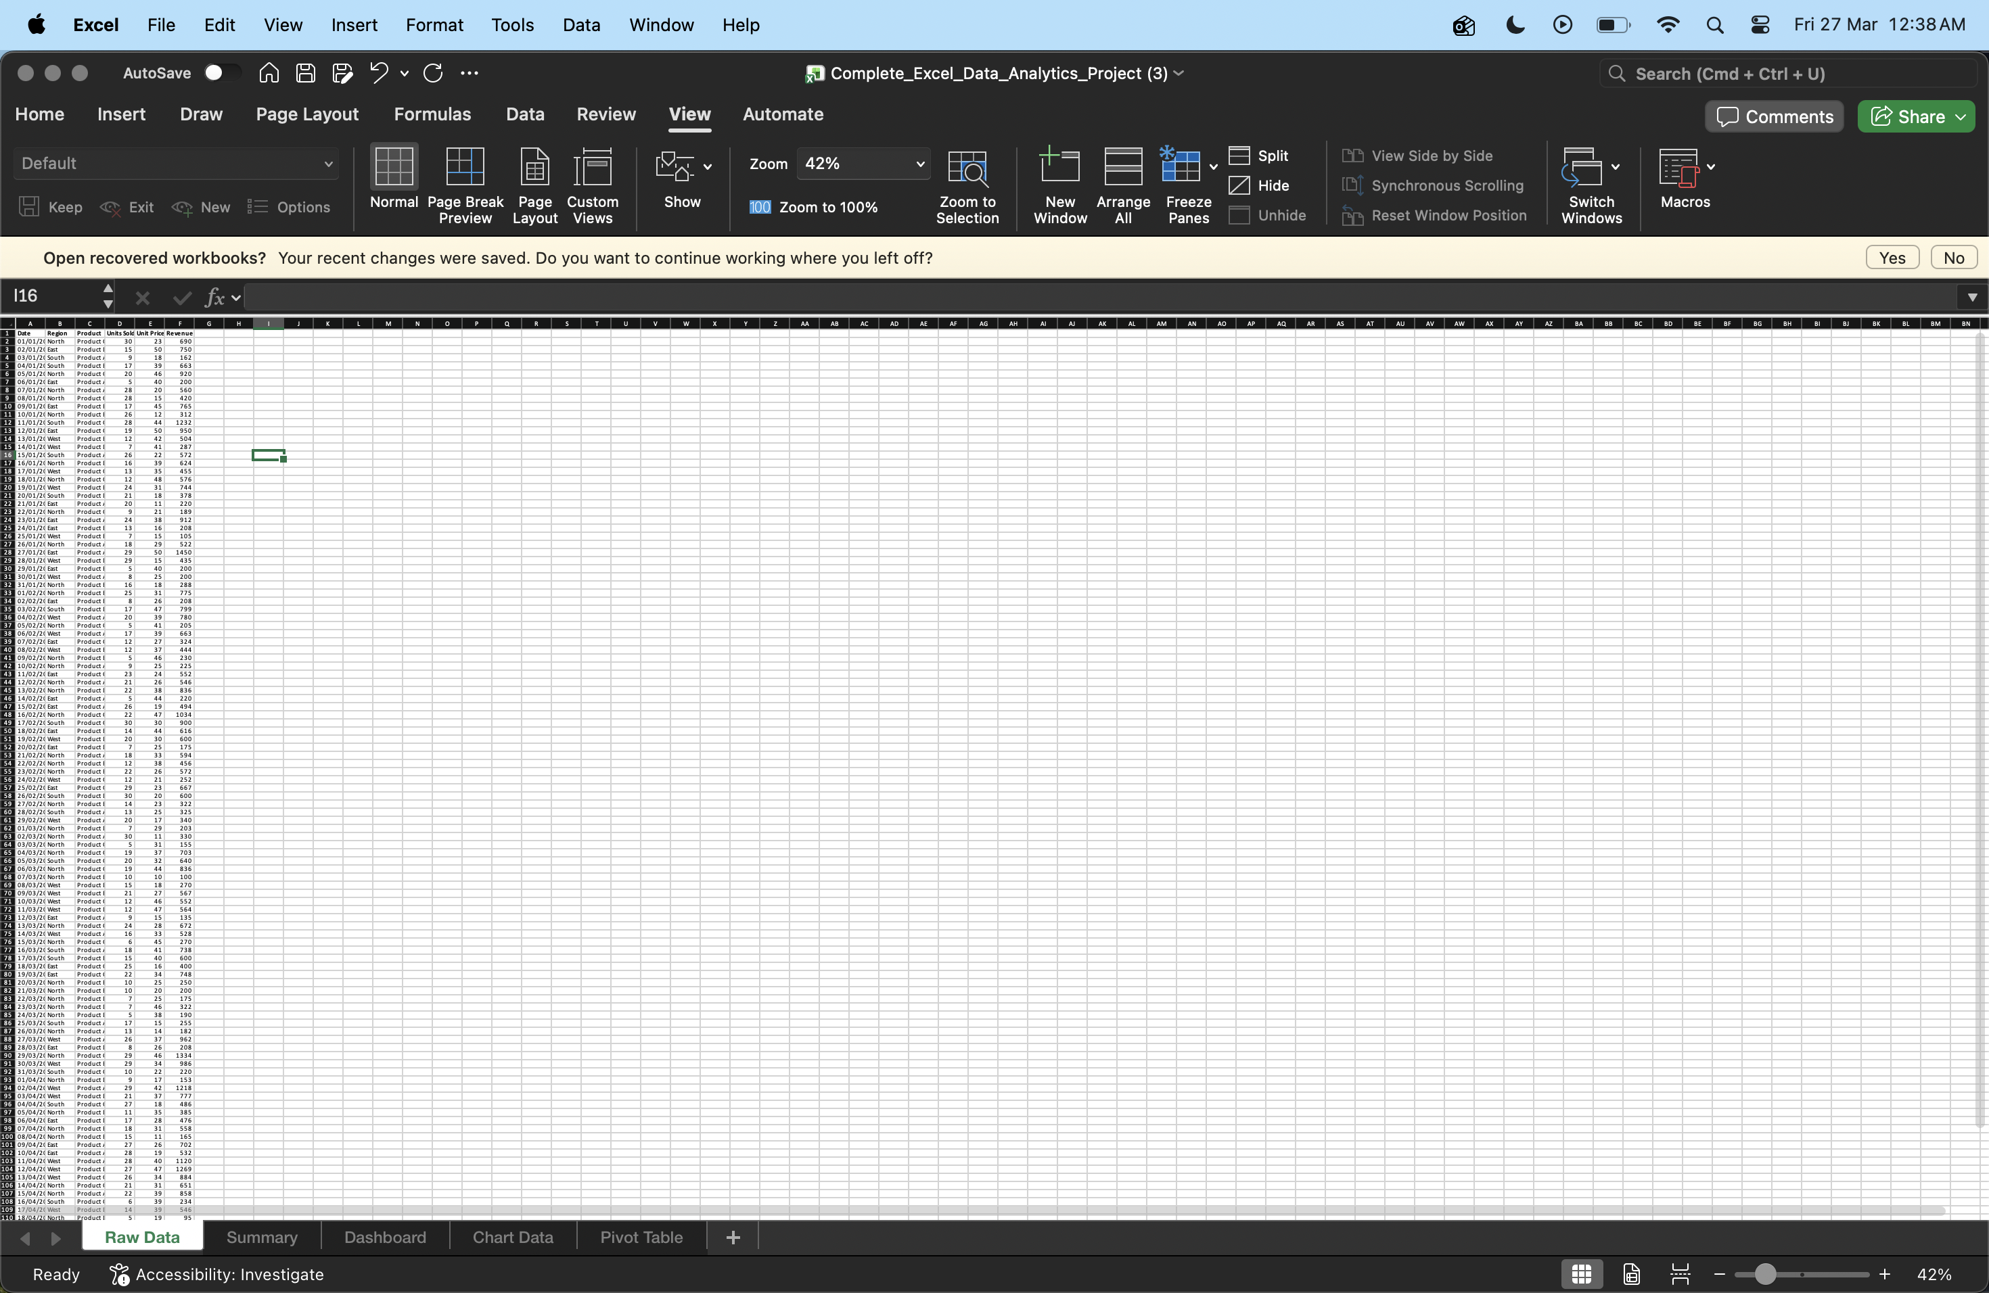1989x1293 pixels.
Task: Undo the last action
Action: tap(379, 74)
